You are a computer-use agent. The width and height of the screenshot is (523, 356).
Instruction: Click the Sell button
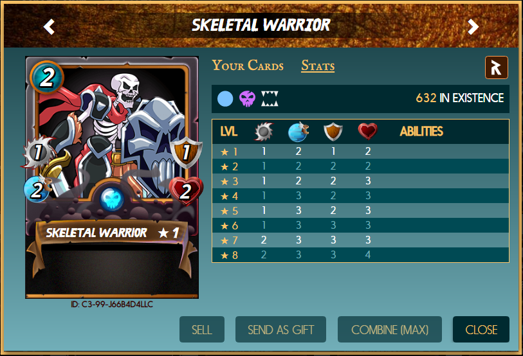202,330
